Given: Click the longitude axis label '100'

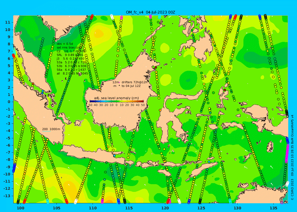Looking at the screenshot, I should (20, 208).
